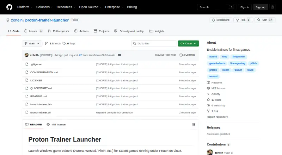Open the zehelh owner profile link
282x155 pixels.
[x=17, y=20]
